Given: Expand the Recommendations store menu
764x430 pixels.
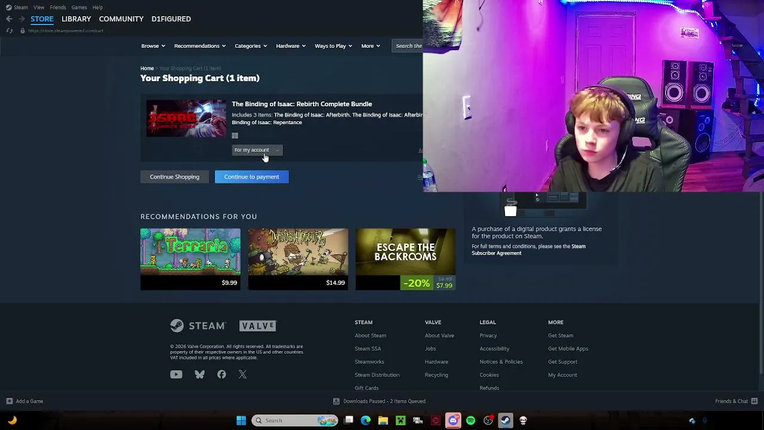Looking at the screenshot, I should 200,46.
